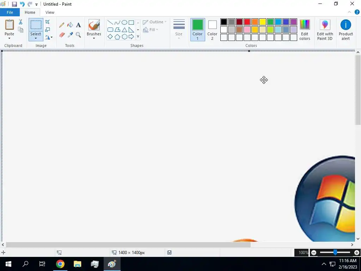Open the Rotate or flip dropdown
This screenshot has width=361, height=271.
49,37
